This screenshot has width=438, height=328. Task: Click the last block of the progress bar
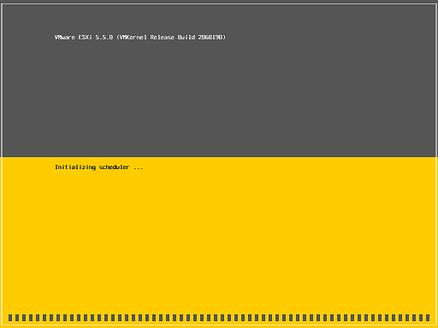point(428,318)
